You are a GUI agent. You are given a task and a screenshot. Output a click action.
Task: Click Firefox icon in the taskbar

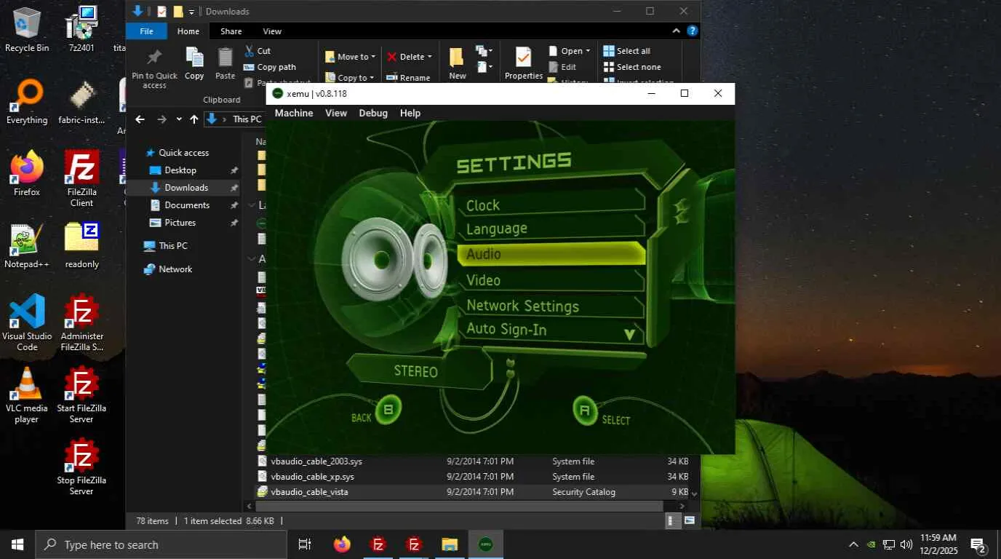click(x=342, y=544)
